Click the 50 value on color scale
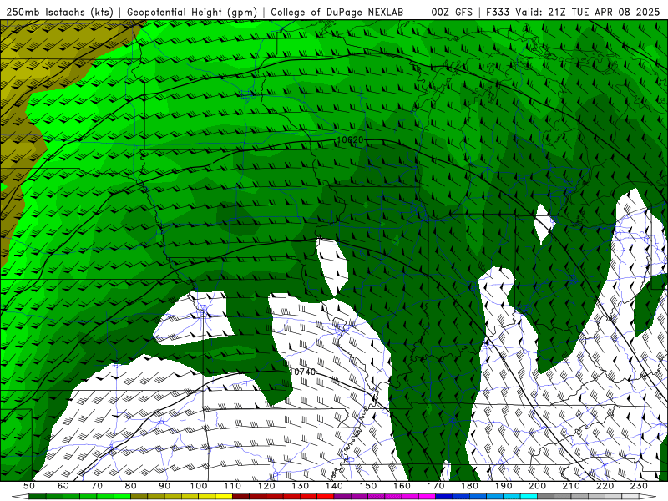This screenshot has width=668, height=501. 29,486
